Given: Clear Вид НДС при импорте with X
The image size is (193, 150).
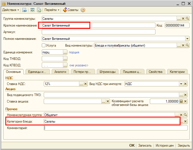Looking at the screenshot, I should (185, 84).
